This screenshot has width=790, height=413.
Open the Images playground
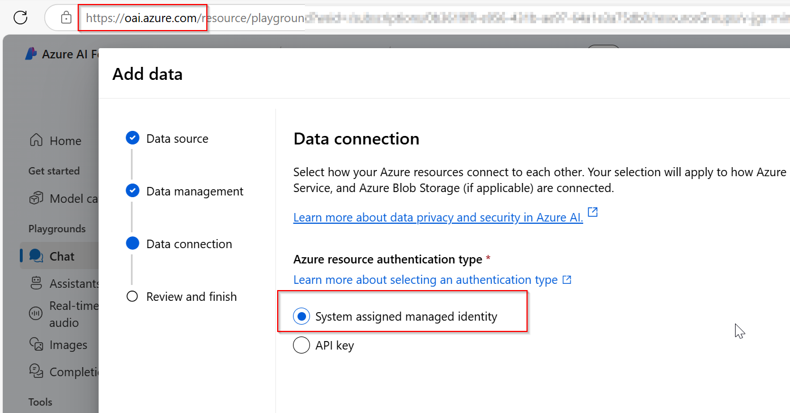[x=60, y=344]
